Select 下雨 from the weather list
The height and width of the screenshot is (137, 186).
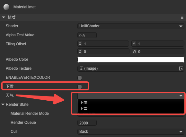(84, 103)
